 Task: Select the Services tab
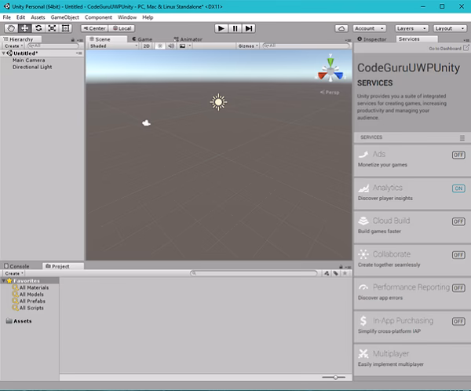point(417,39)
